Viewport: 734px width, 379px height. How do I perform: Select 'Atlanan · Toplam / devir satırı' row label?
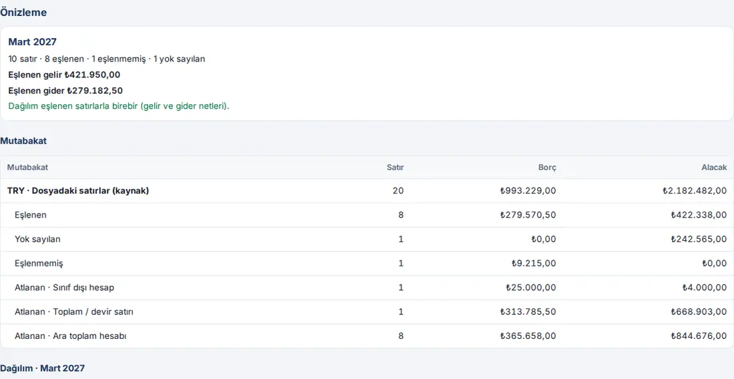tap(74, 312)
